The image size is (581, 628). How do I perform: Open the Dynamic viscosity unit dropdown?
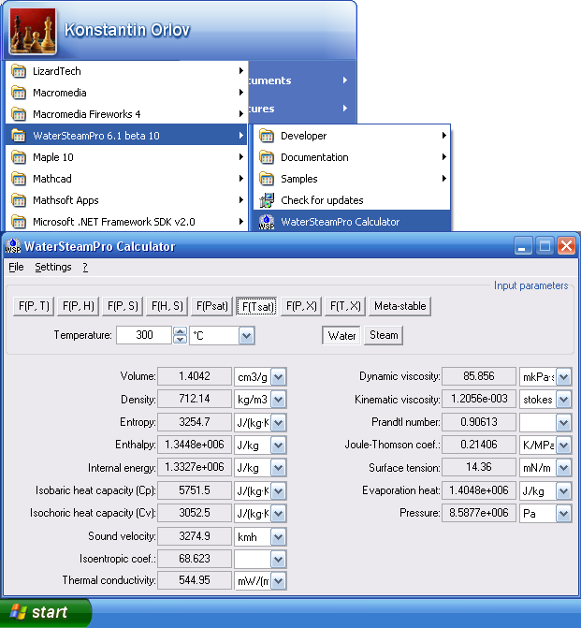[x=563, y=377]
